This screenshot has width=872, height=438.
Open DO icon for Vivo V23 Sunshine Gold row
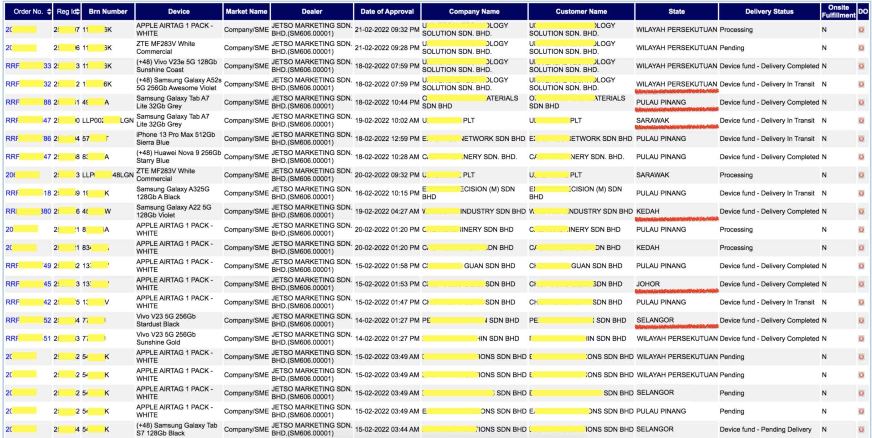(861, 338)
